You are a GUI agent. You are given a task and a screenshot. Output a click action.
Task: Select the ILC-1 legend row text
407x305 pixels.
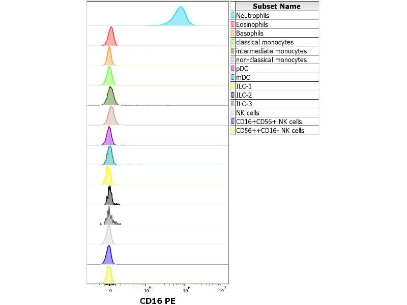[x=244, y=86]
